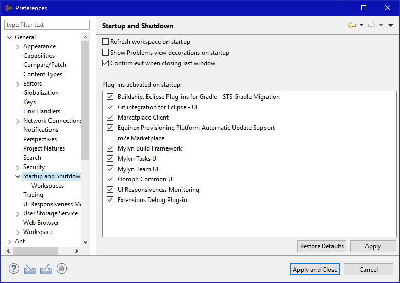Click the type filter text field

coord(47,25)
